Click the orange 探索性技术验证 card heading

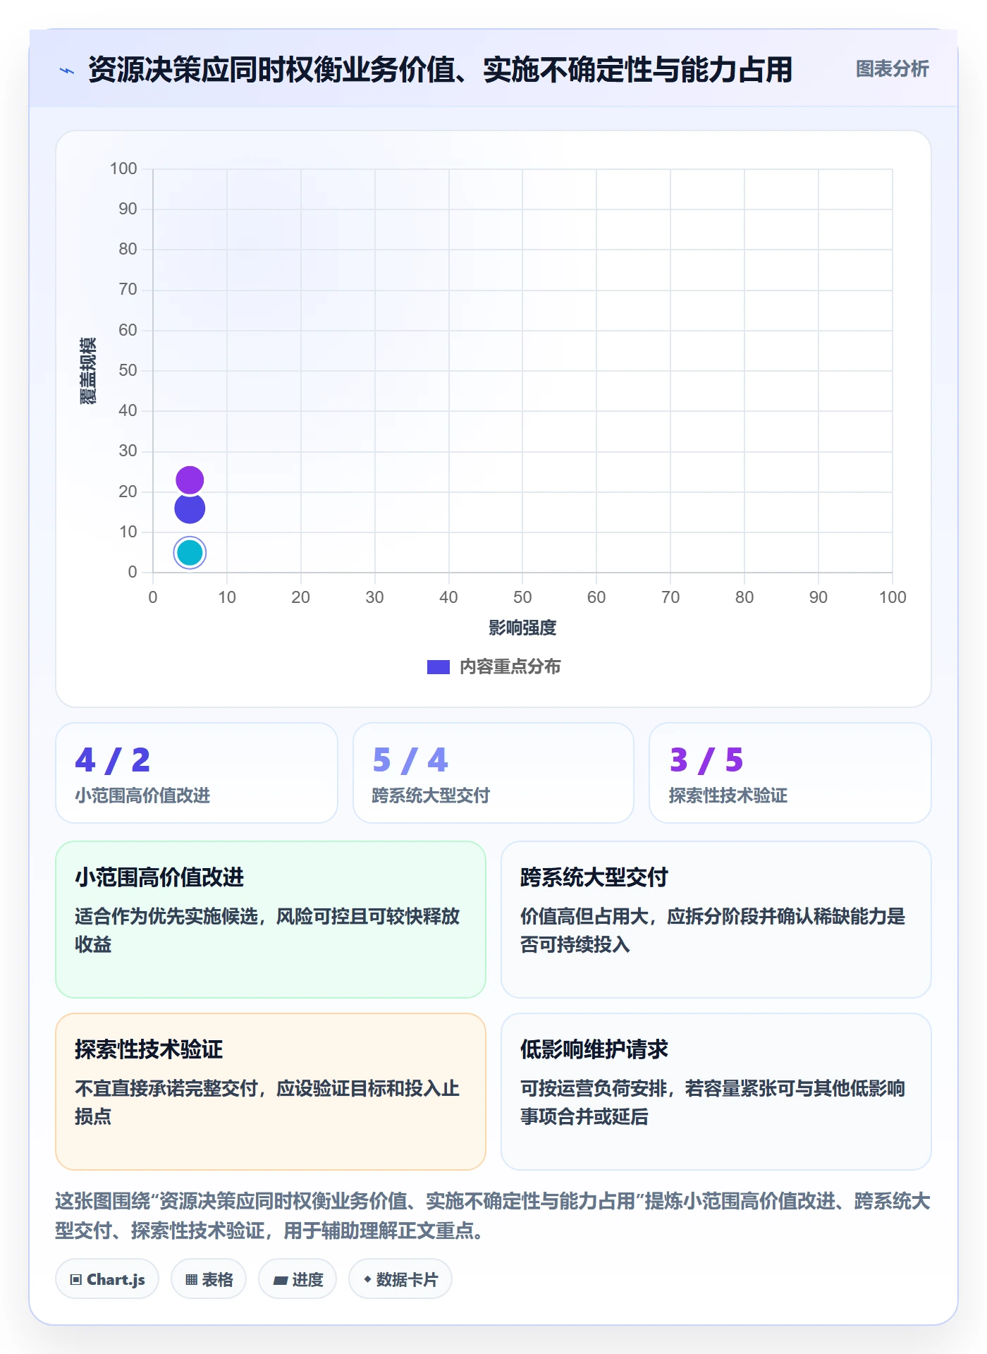tap(149, 1049)
